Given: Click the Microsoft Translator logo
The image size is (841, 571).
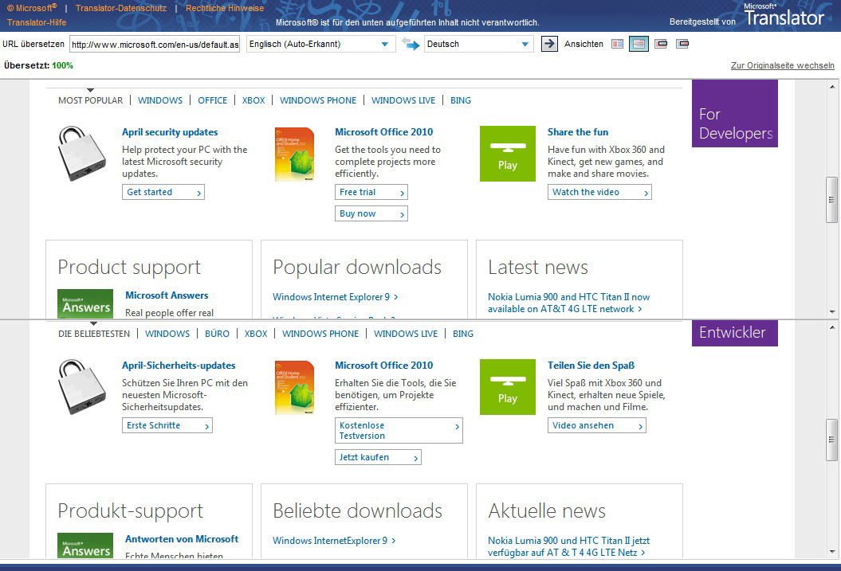Looking at the screenshot, I should 784,15.
